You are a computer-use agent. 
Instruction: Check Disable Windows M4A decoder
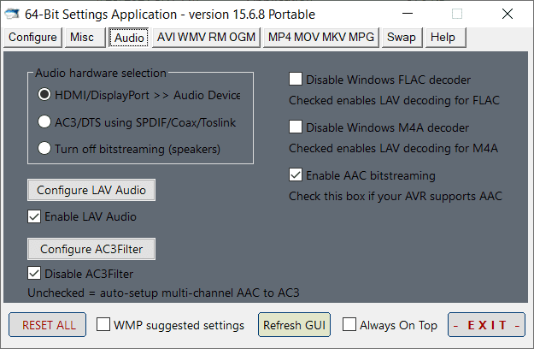(x=296, y=127)
